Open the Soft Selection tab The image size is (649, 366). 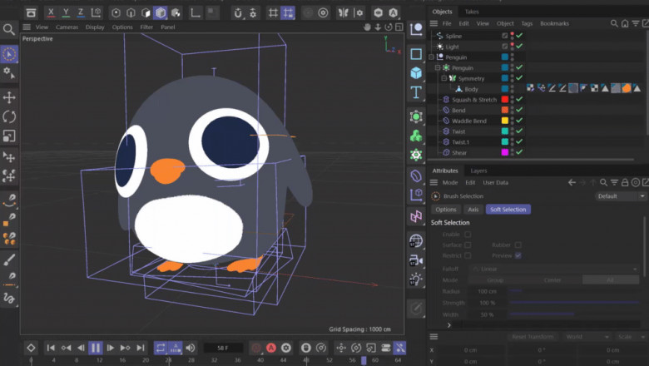tap(508, 210)
